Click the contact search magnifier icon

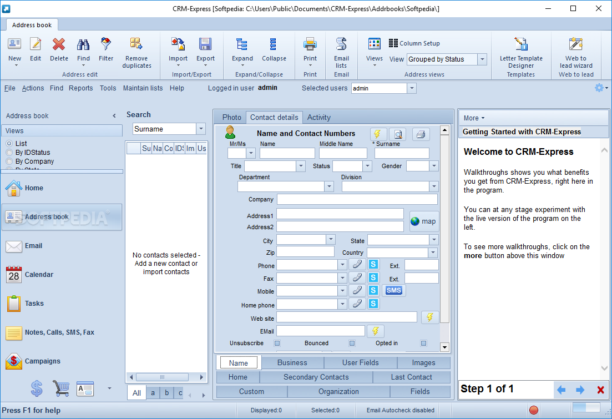[x=398, y=134]
